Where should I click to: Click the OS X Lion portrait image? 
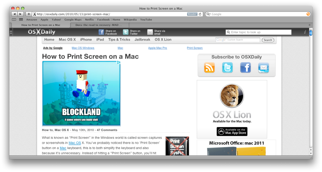pyautogui.click(x=232, y=96)
